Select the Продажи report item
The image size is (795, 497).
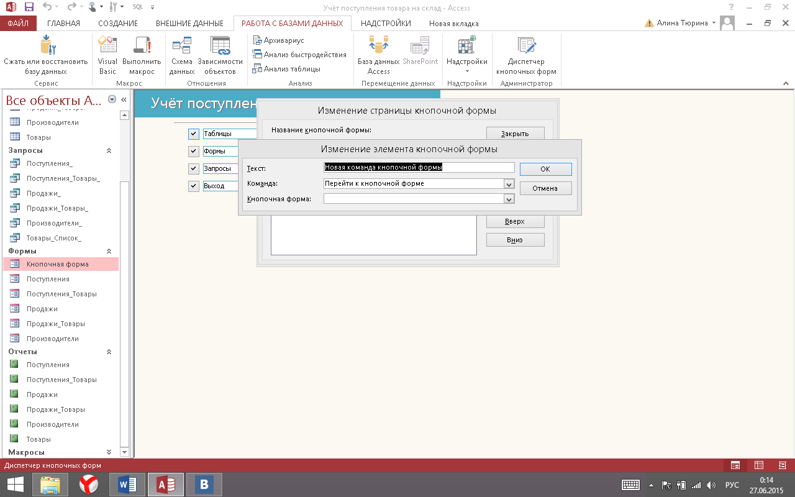click(61, 394)
